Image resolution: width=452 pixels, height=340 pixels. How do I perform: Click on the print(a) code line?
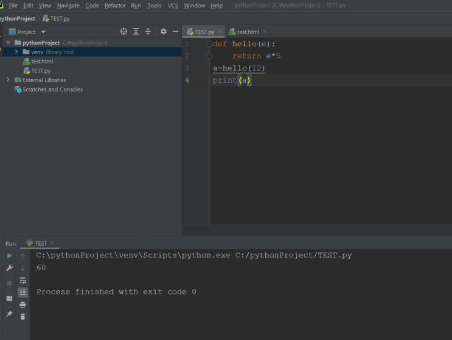232,80
